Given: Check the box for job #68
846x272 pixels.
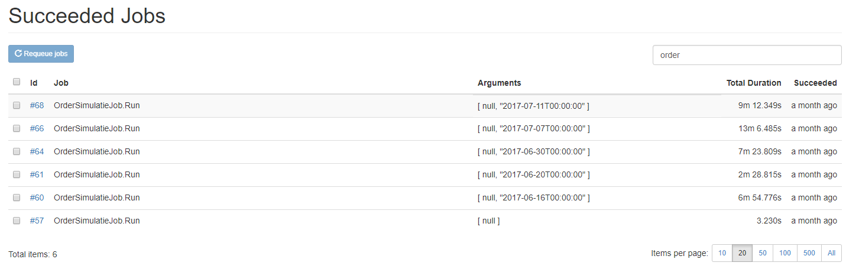Looking at the screenshot, I should 17,105.
